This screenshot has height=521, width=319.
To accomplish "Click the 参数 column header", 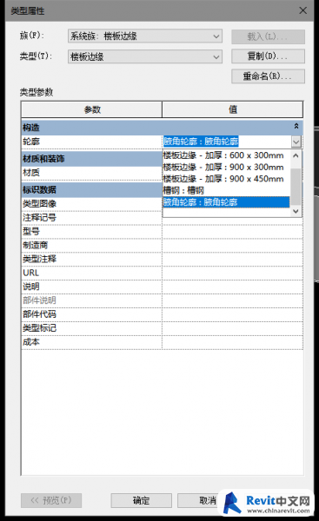I will (92, 109).
